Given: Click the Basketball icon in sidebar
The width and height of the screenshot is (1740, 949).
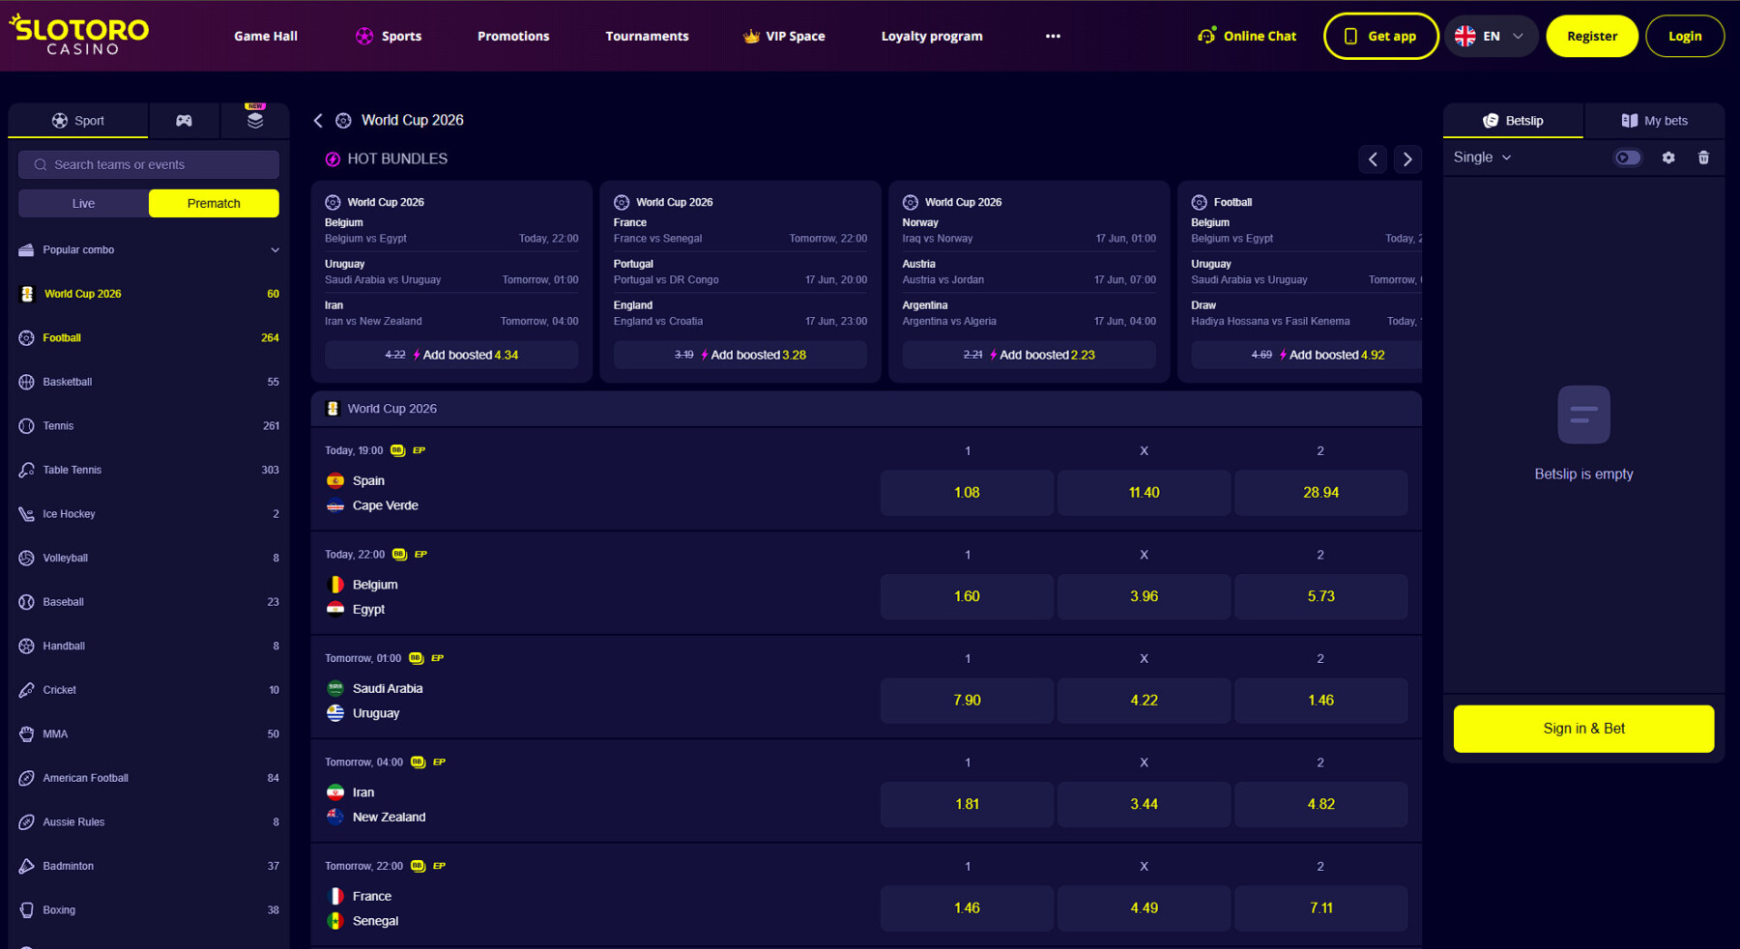Looking at the screenshot, I should (27, 382).
